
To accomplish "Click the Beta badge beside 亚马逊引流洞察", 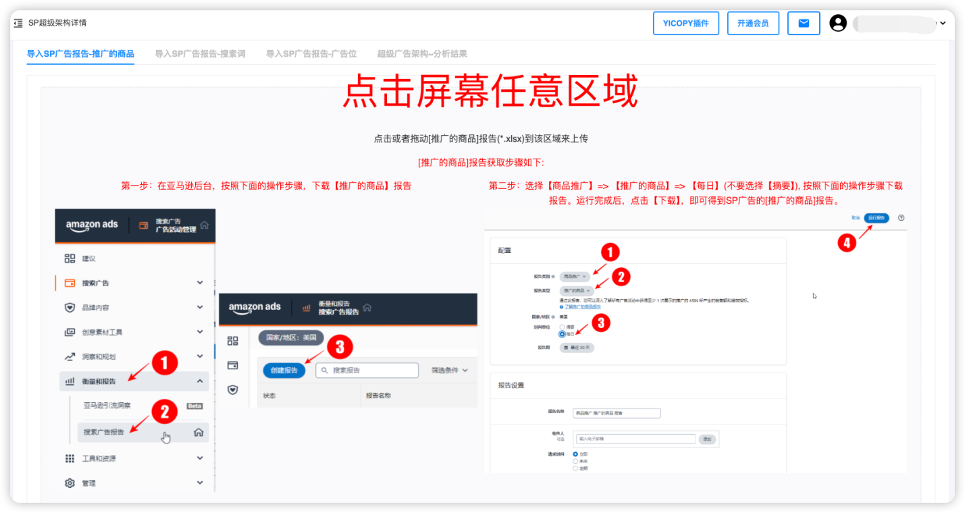I will click(x=194, y=406).
